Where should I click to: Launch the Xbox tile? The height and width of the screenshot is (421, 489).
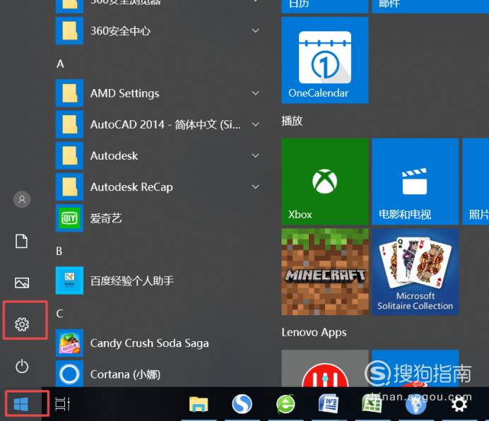pyautogui.click(x=324, y=182)
